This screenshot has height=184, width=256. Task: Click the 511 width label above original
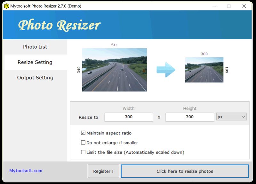[115, 45]
